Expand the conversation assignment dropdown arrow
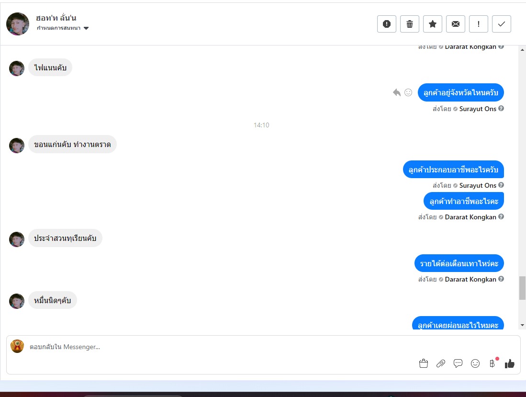Image resolution: width=526 pixels, height=397 pixels. pos(86,28)
